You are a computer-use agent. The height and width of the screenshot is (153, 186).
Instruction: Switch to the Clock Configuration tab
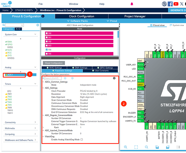[82, 16]
